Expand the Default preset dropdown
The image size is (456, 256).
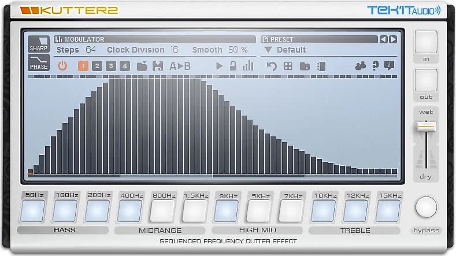click(268, 50)
